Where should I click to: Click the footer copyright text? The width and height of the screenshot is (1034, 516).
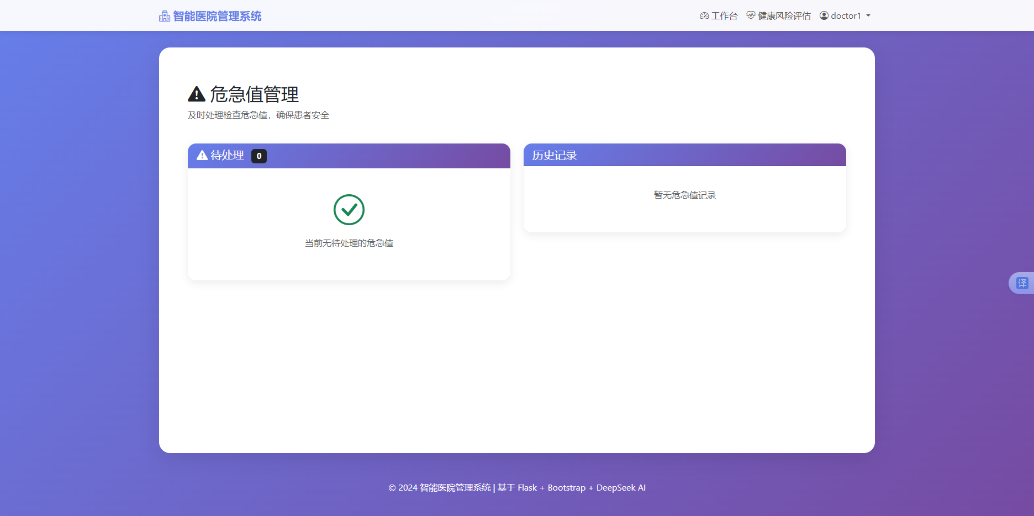pos(517,487)
